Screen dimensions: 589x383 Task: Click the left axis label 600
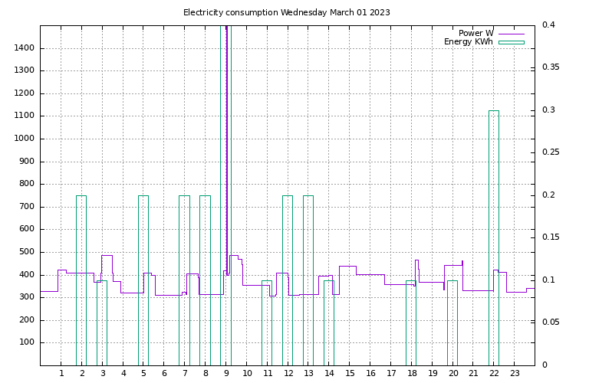[27, 229]
